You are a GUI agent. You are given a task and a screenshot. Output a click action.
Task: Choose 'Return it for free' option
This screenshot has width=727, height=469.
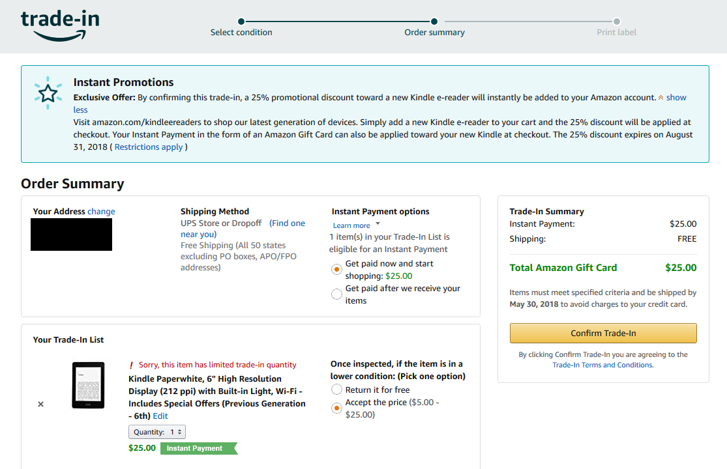coord(336,390)
